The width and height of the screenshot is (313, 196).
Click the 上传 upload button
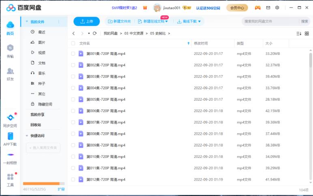point(87,22)
